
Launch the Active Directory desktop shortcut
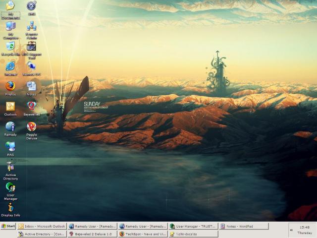[x=10, y=171]
